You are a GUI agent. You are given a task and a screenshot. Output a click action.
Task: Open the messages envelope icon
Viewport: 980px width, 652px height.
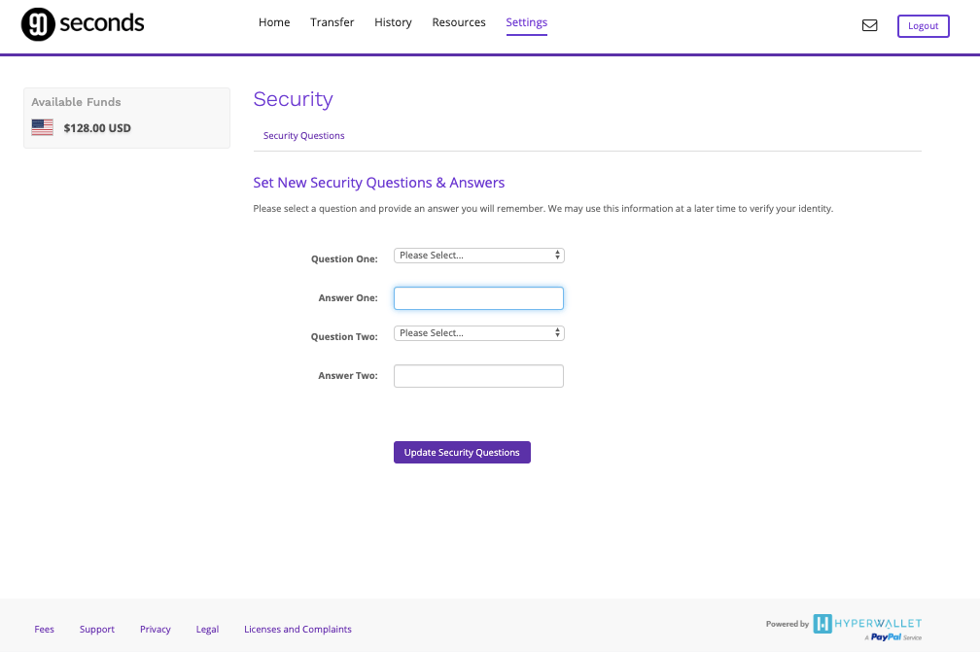point(869,25)
